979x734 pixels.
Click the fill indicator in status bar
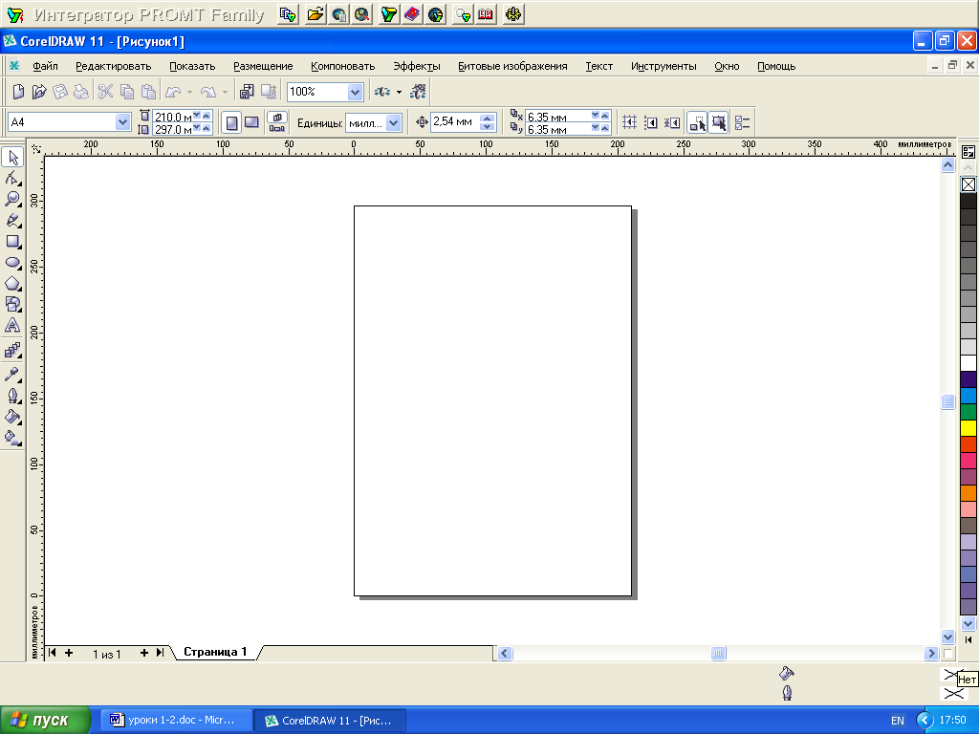click(787, 673)
